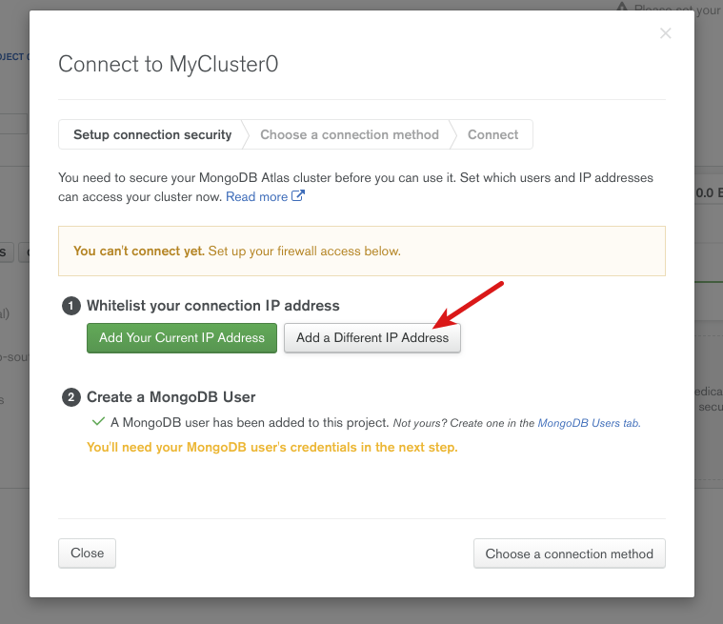Click the yellow MongoDB credentials reminder text

point(271,447)
